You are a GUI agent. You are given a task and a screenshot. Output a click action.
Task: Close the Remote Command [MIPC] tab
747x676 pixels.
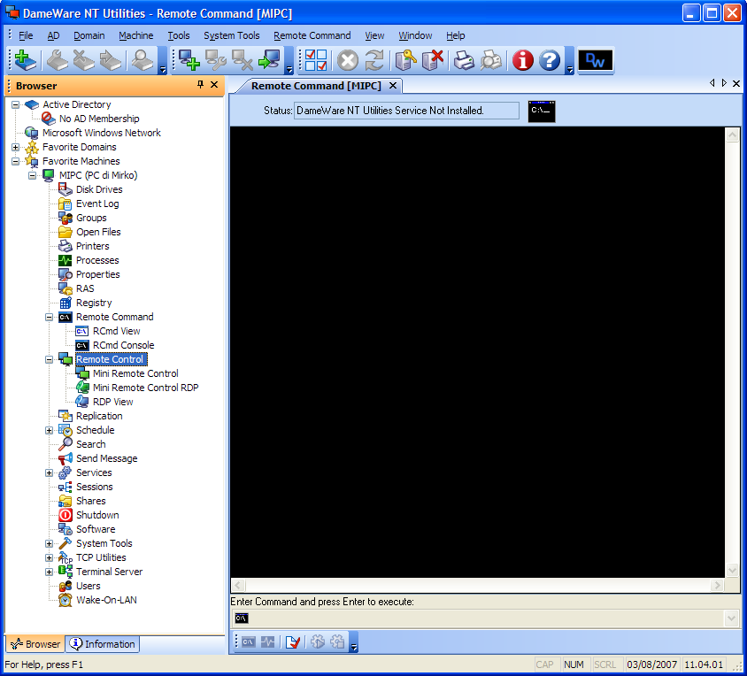(x=393, y=86)
